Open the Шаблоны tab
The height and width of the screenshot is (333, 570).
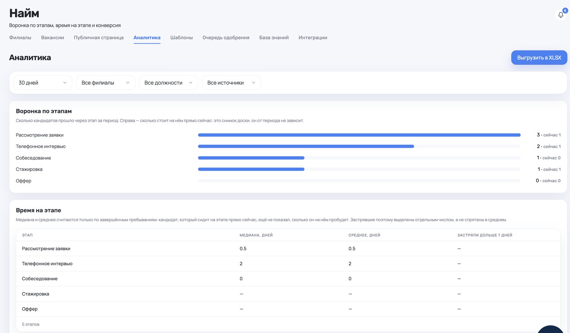coord(182,38)
